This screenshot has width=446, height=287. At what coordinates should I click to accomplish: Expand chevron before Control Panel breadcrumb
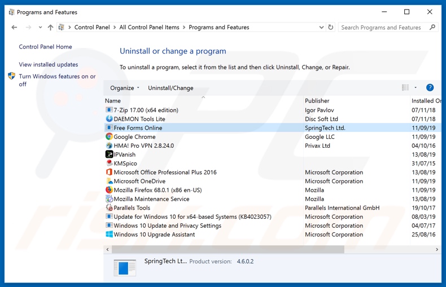click(69, 27)
